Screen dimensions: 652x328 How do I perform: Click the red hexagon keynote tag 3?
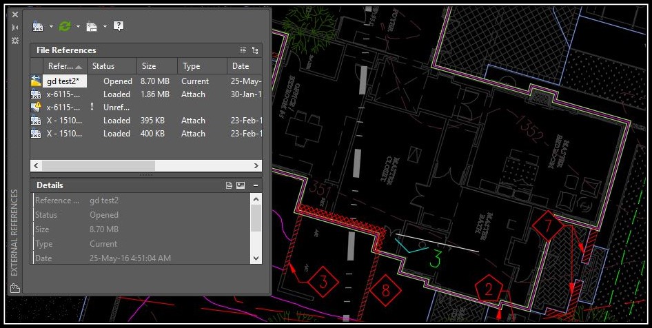(x=323, y=282)
